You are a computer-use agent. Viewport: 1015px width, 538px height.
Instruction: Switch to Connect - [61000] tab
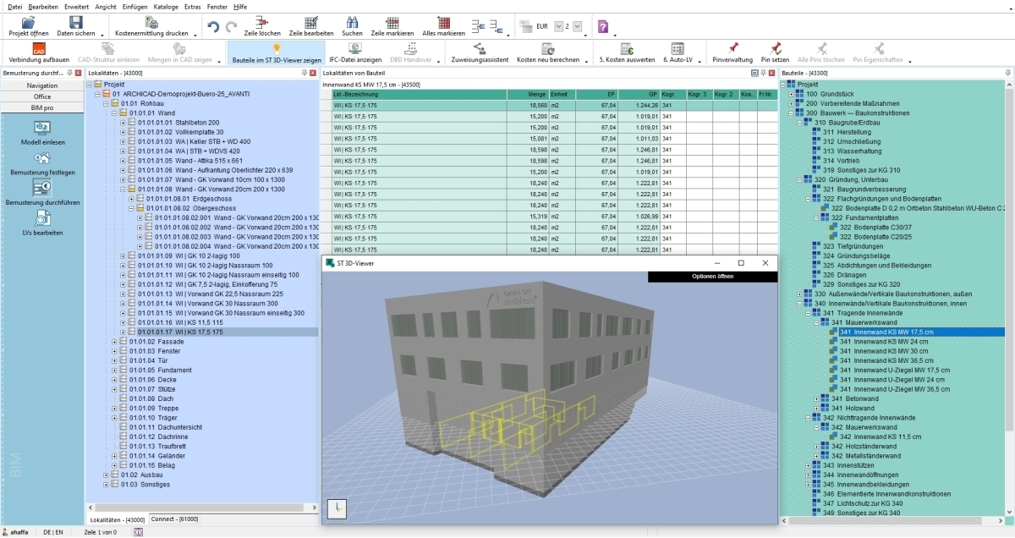pyautogui.click(x=173, y=519)
